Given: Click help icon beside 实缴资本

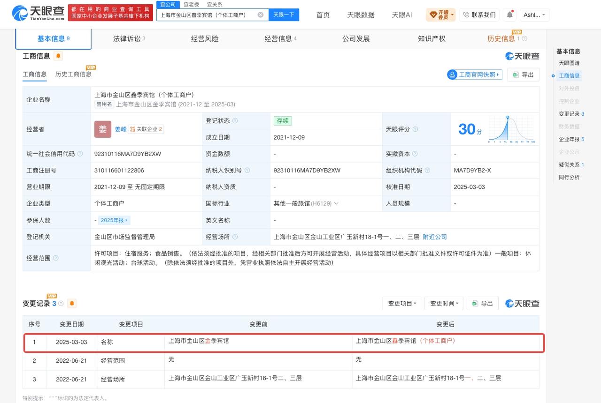Looking at the screenshot, I should pyautogui.click(x=415, y=154).
